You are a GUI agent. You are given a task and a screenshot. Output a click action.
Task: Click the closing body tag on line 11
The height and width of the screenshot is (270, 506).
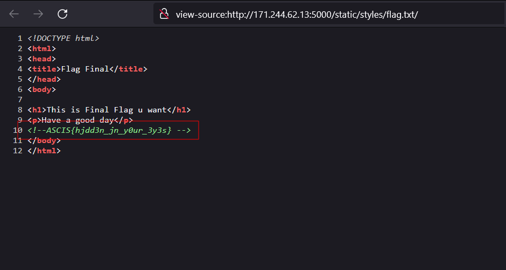click(44, 140)
